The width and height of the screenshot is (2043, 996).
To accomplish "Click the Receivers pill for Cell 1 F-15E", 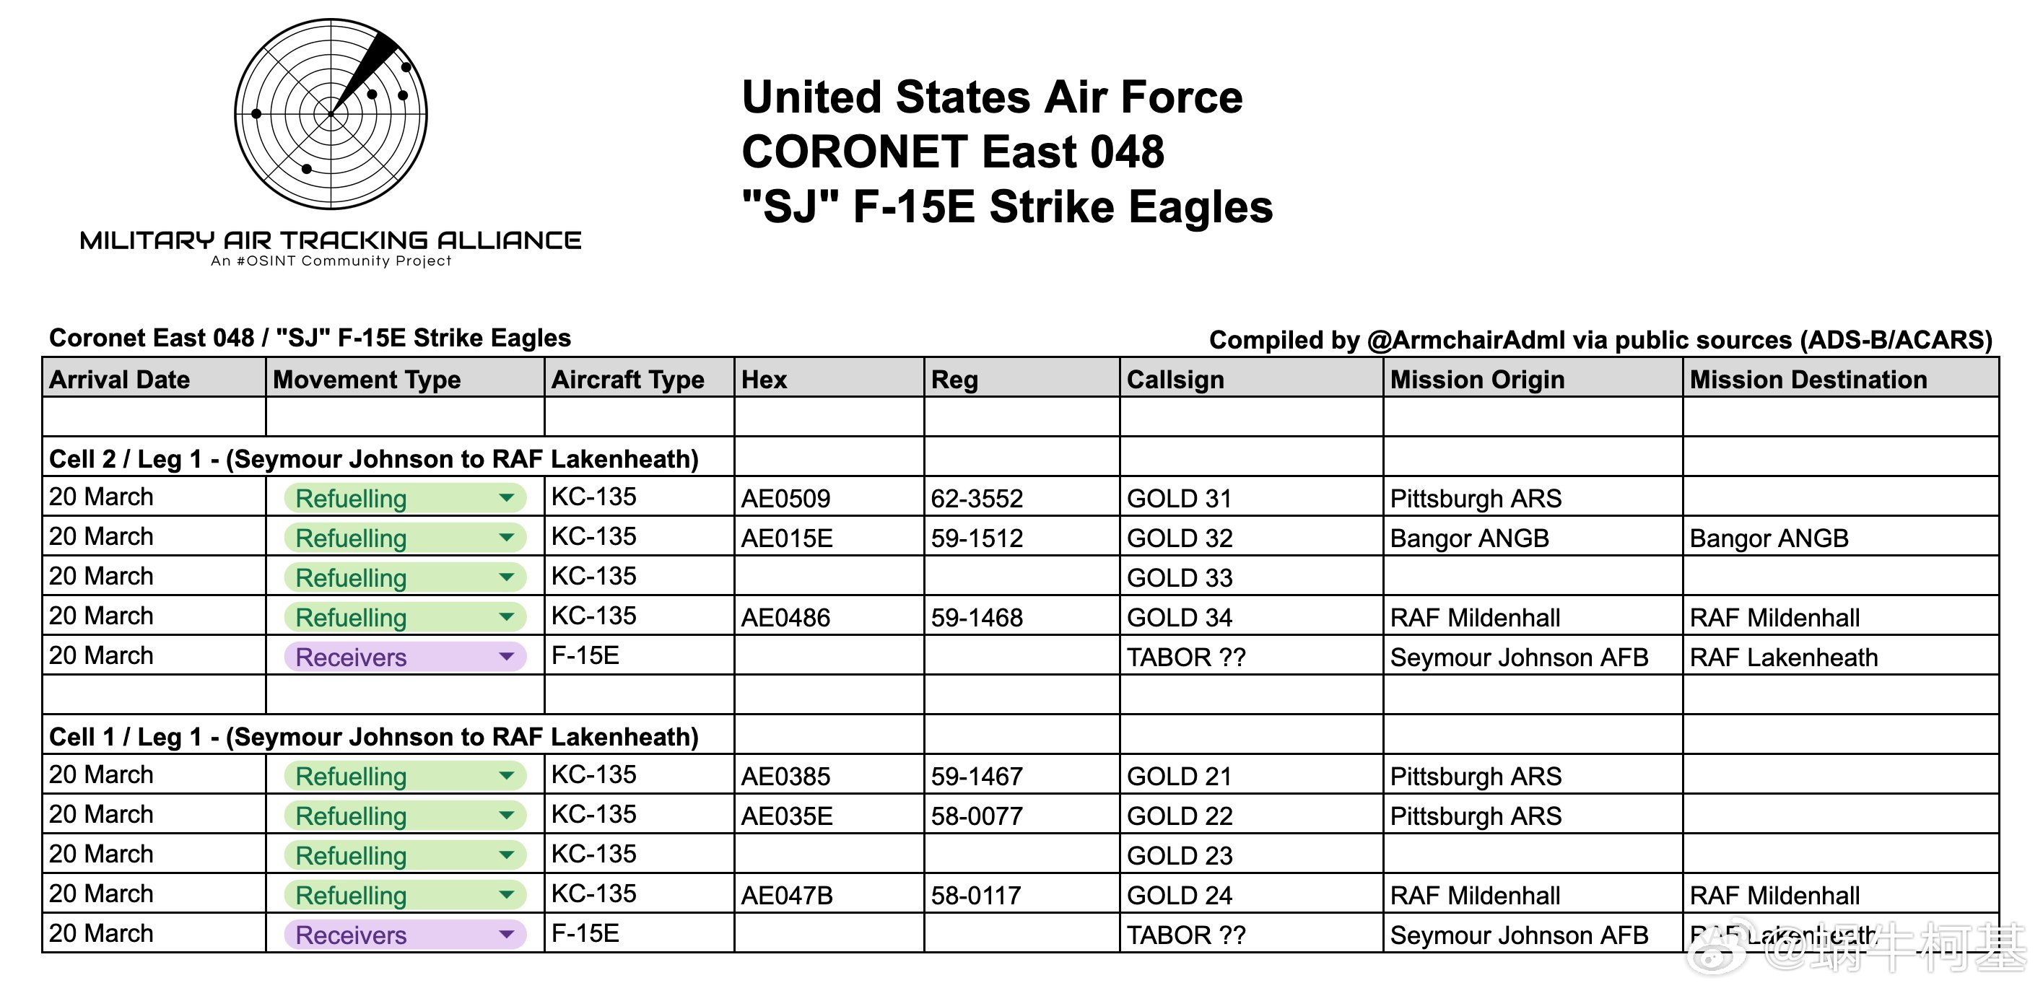I will 404,935.
